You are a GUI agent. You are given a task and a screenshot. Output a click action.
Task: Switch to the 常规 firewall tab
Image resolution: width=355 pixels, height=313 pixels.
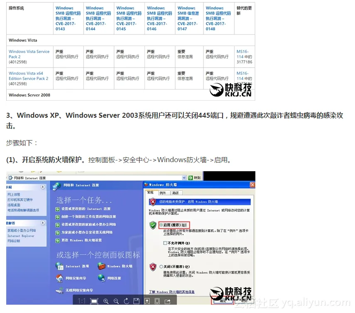[150, 192]
